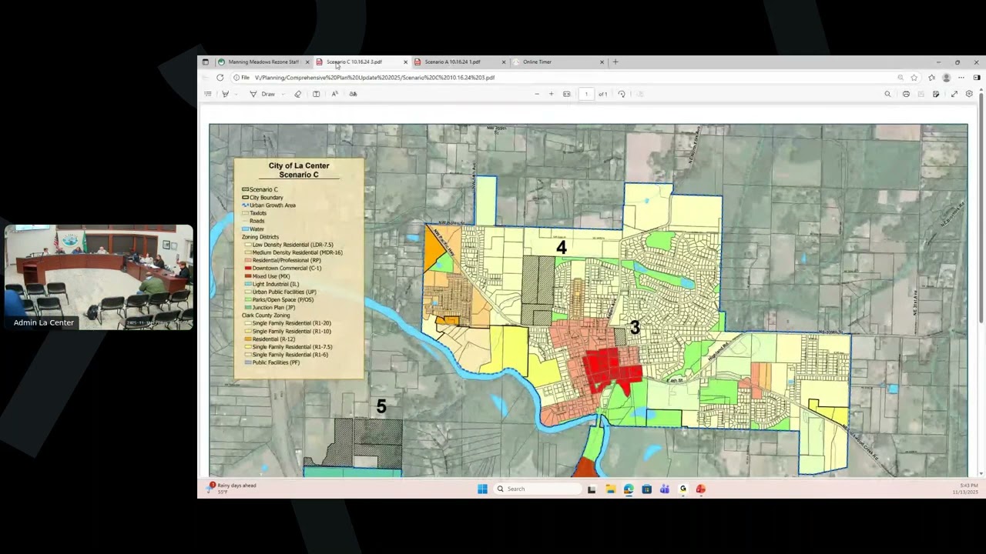Open File Explorer from taskbar

click(610, 489)
